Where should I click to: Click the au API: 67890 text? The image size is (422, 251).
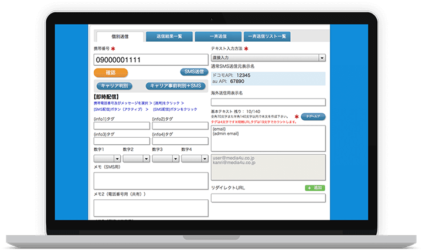pyautogui.click(x=228, y=82)
